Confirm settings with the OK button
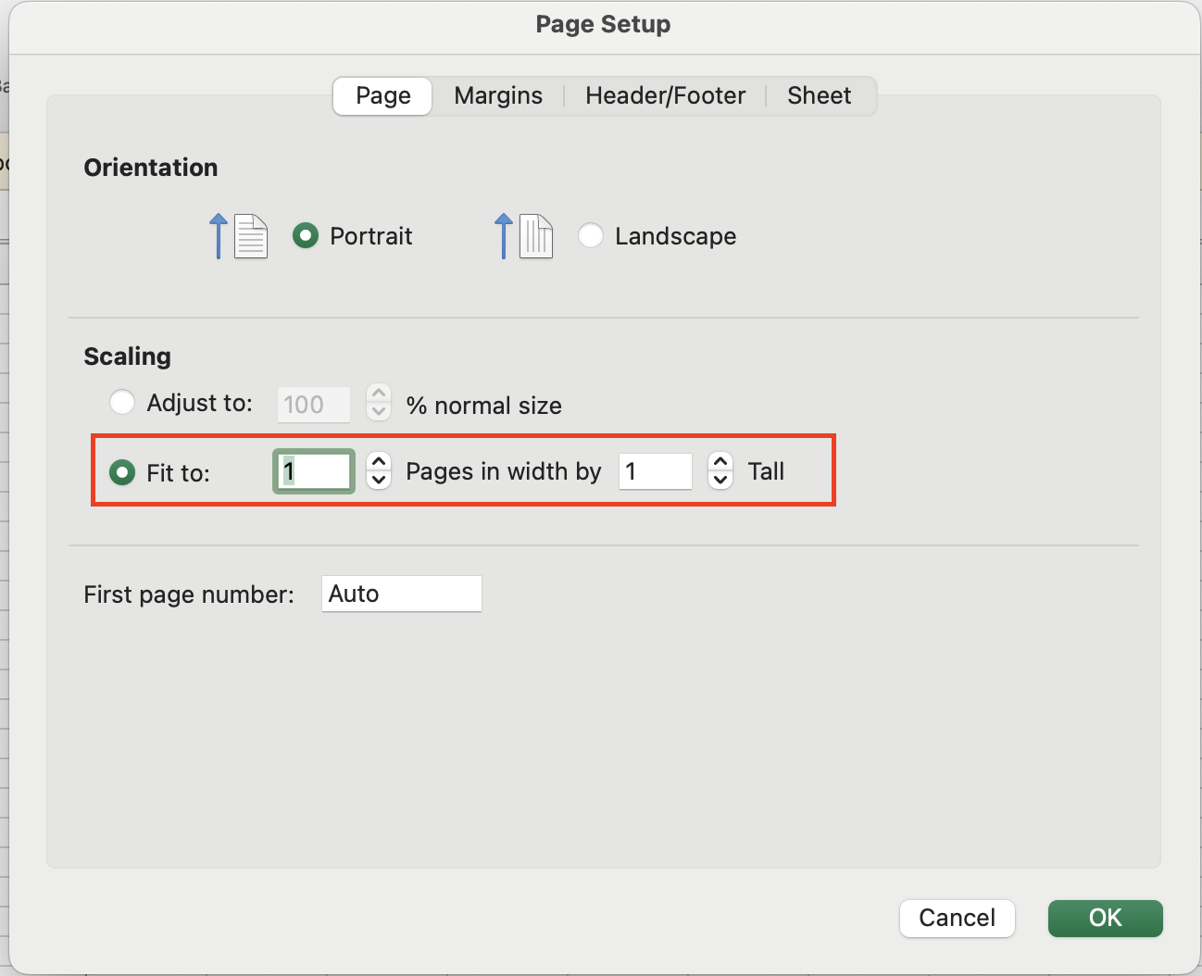The height and width of the screenshot is (976, 1202). [x=1105, y=918]
